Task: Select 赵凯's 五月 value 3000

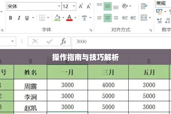Action: pyautogui.click(x=149, y=107)
